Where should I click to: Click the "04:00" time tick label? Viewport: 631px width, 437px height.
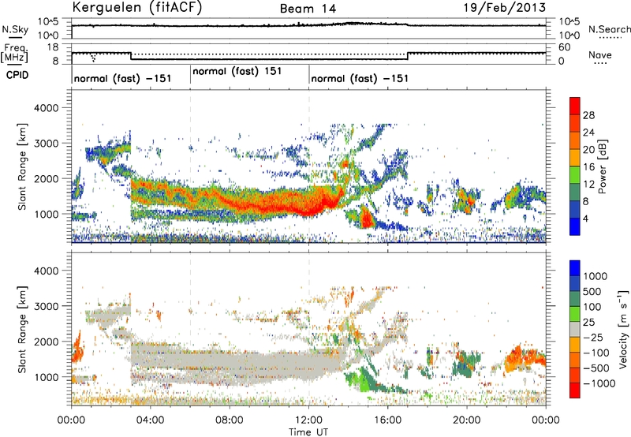pyautogui.click(x=150, y=420)
